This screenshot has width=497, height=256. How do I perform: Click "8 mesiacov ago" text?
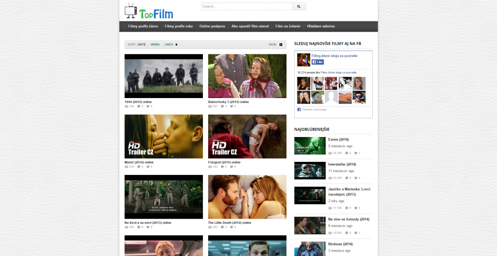coord(340,226)
